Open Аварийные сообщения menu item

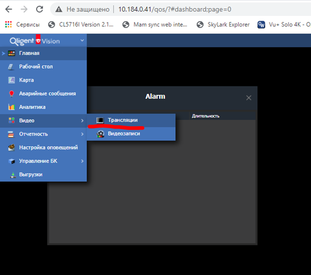(x=43, y=94)
